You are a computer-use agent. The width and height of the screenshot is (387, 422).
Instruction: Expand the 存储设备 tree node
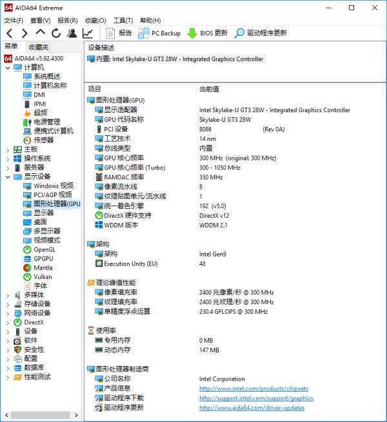[x=8, y=305]
